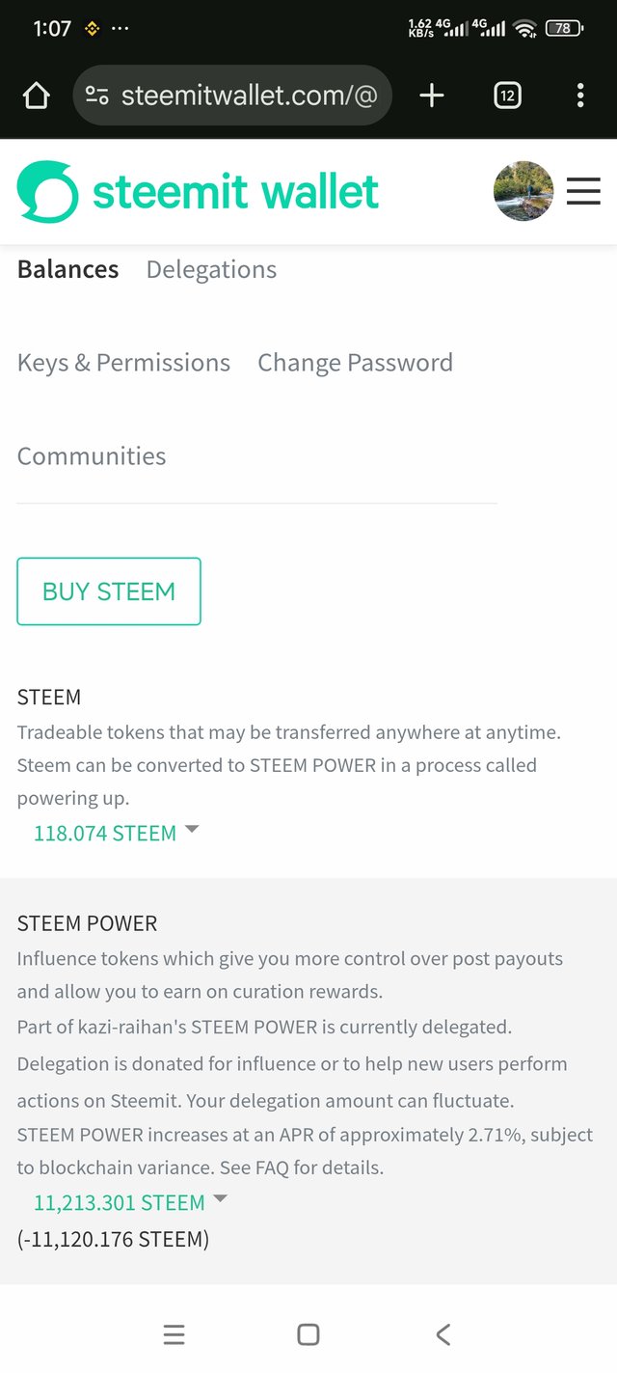The width and height of the screenshot is (617, 1373).
Task: Open a new tab with plus icon
Action: (x=432, y=95)
